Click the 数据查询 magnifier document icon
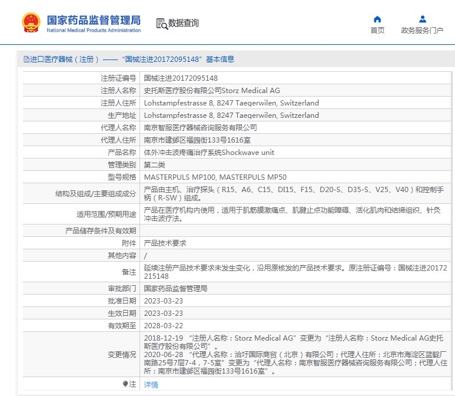Viewport: 455px width, 396px height. pyautogui.click(x=162, y=24)
